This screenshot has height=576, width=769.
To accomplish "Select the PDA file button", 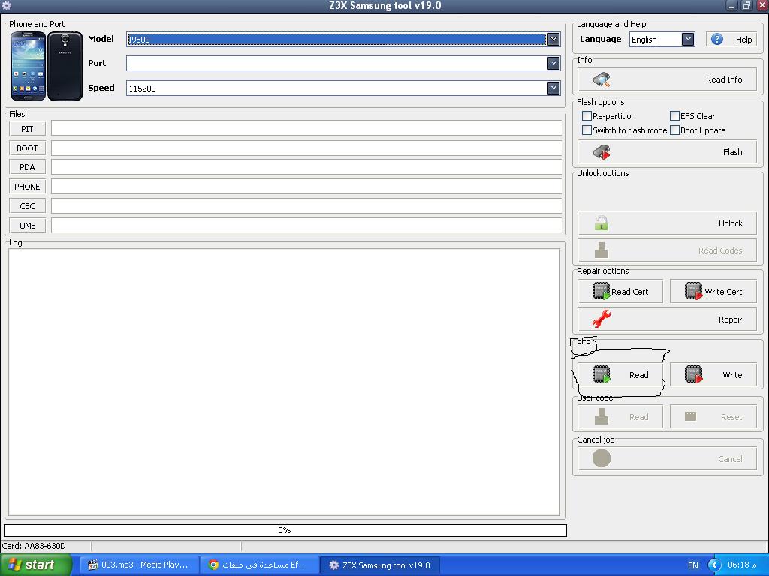I will click(x=27, y=167).
